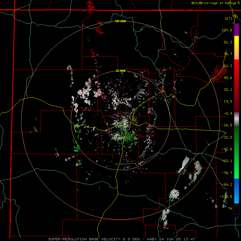Image resolution: width=241 pixels, height=241 pixels.
Task: Click the -0.9 value on velocity scale
Action: [x=228, y=114]
